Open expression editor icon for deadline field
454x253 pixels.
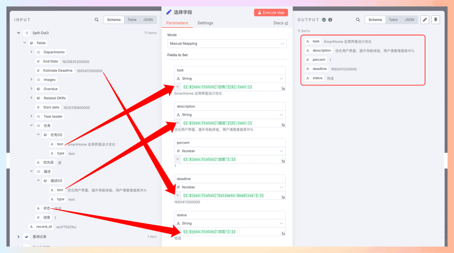point(283,197)
